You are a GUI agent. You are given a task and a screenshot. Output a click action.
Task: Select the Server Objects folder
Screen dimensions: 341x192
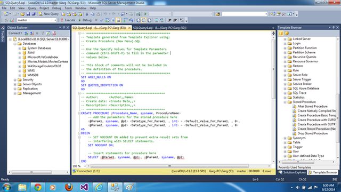click(32, 84)
